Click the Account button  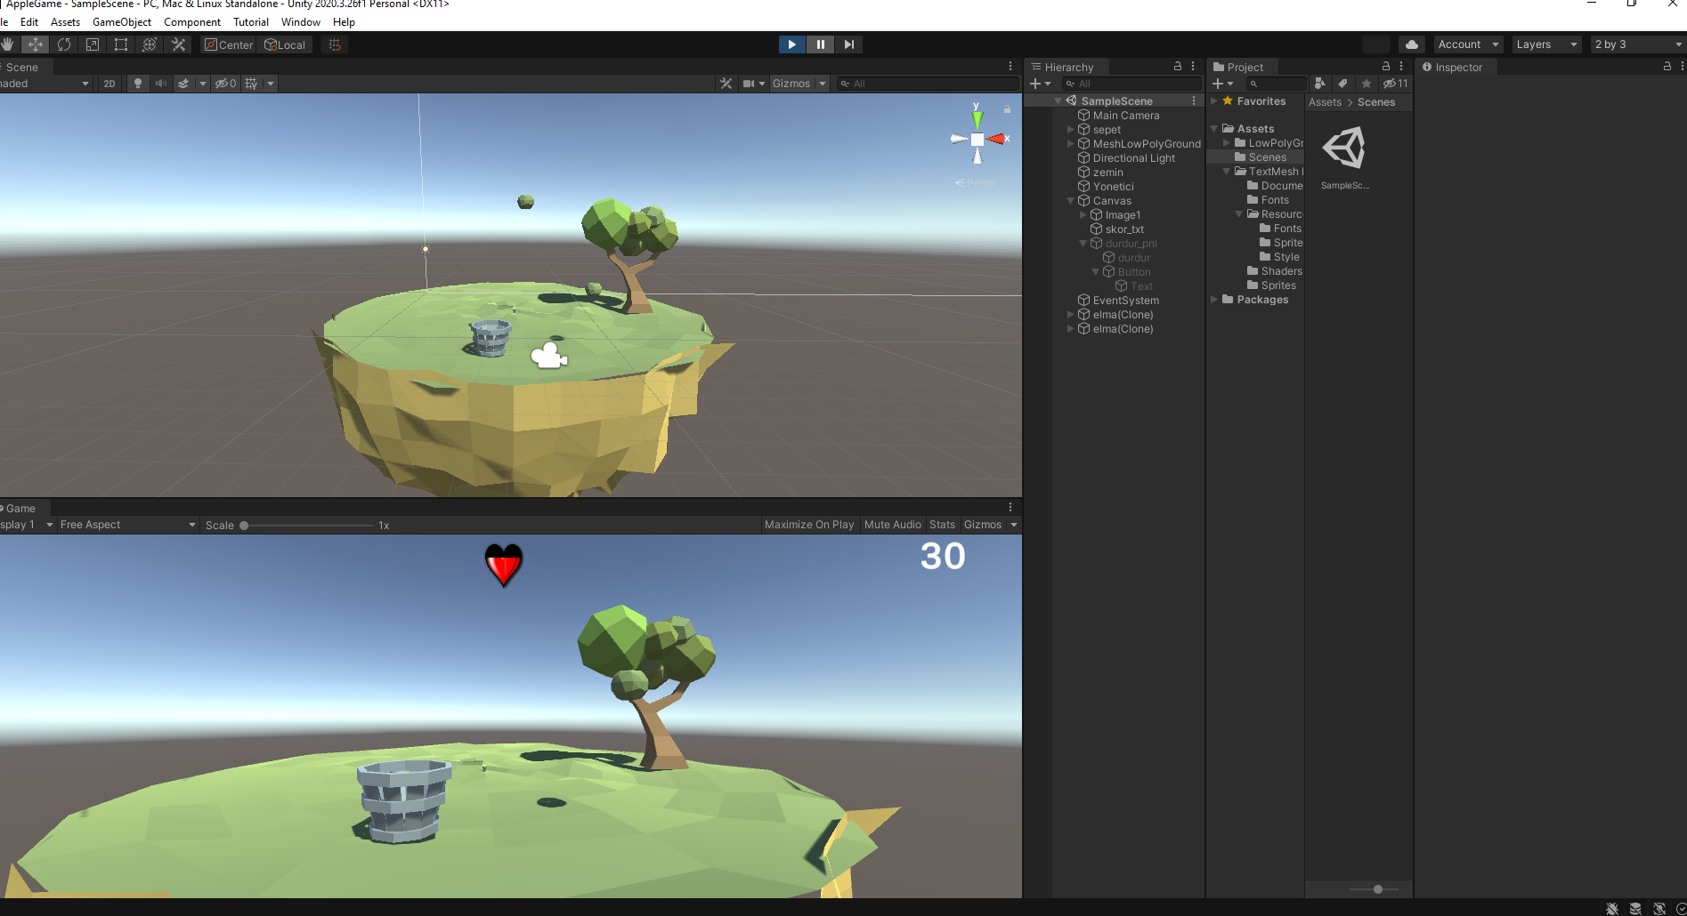click(1465, 44)
